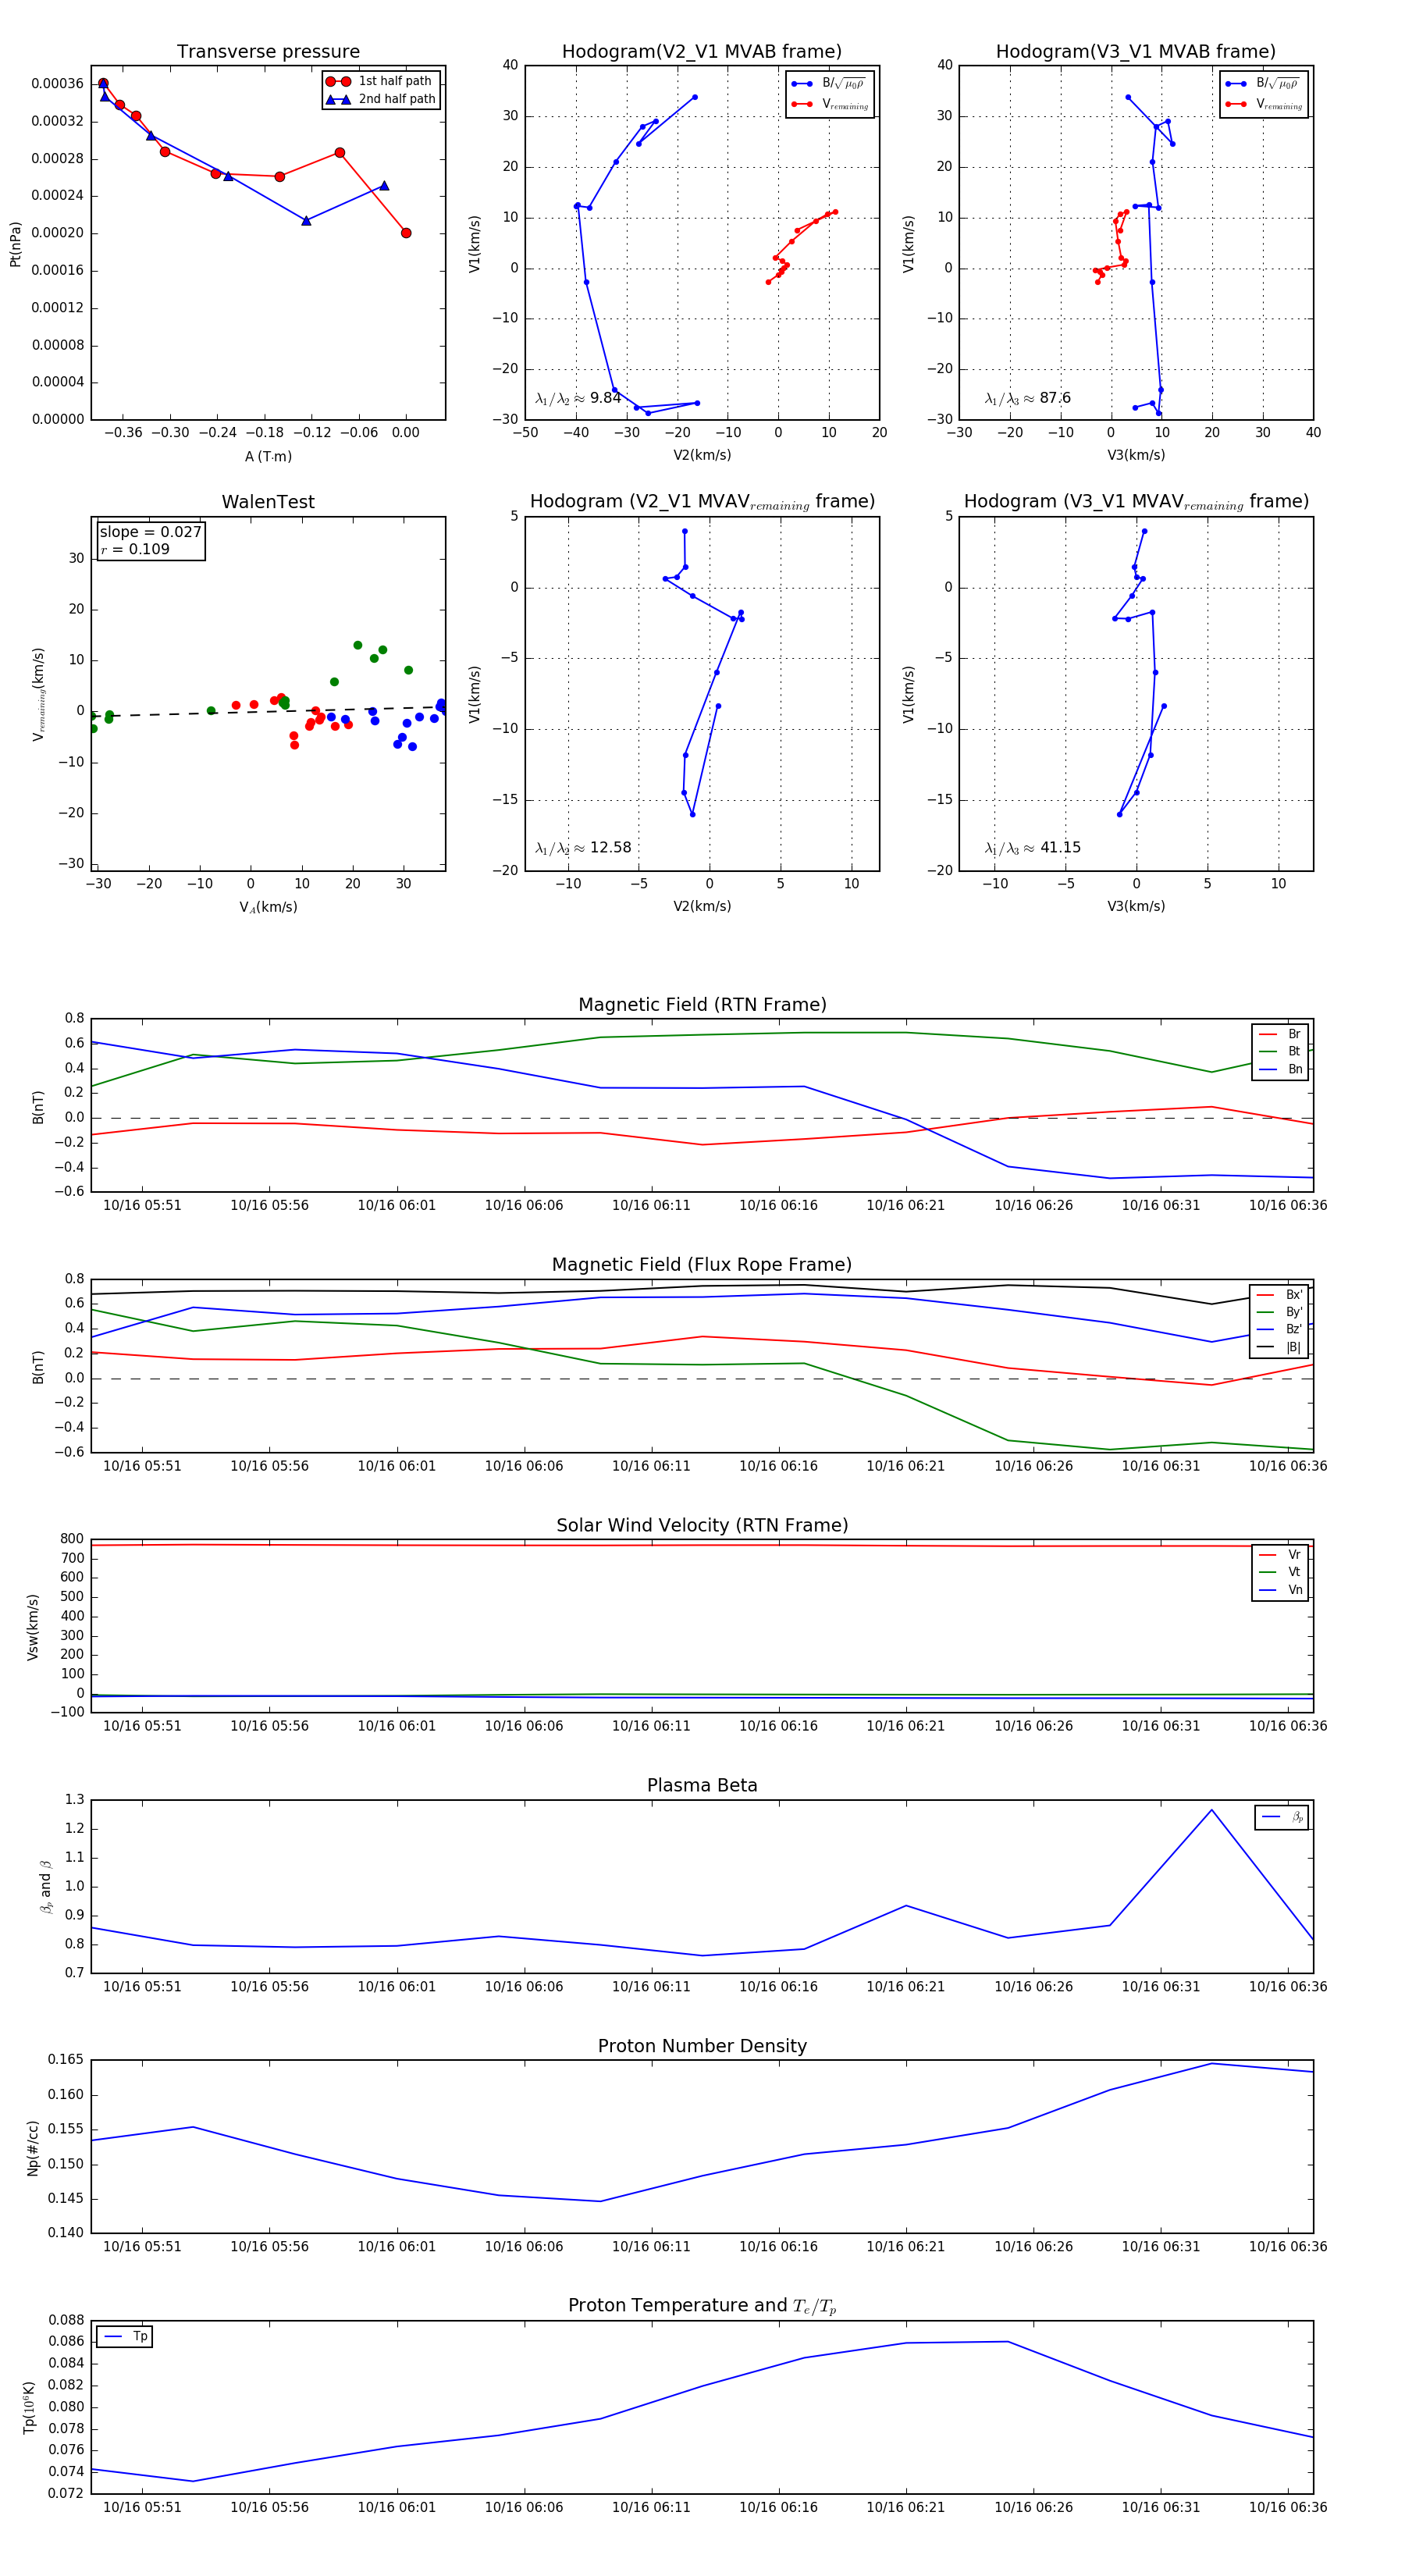Click the 'Tp(10^6K)' y-axis label

(29, 2407)
